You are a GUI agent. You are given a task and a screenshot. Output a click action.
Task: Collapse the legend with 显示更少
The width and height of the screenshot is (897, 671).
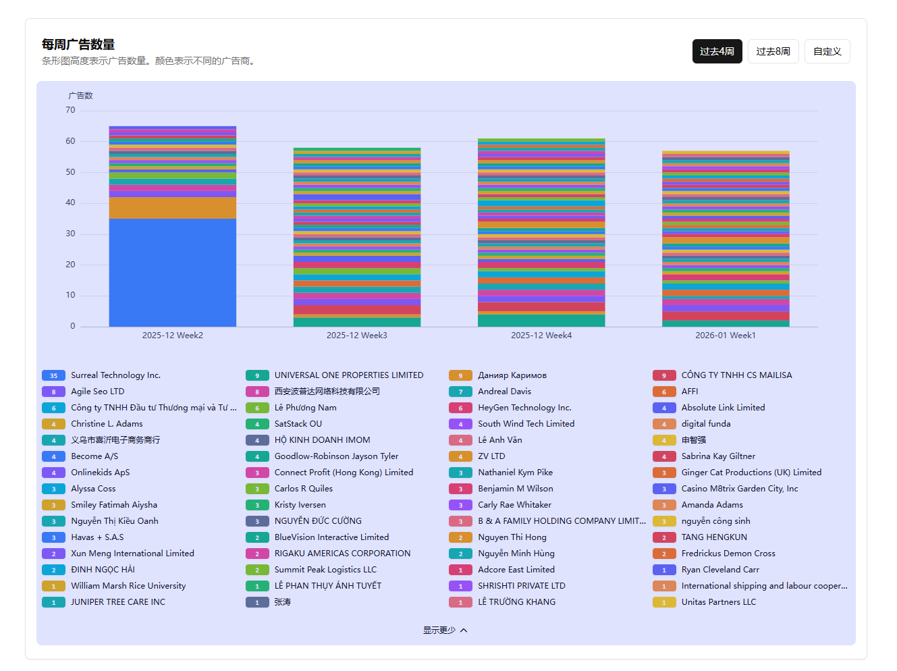click(439, 630)
